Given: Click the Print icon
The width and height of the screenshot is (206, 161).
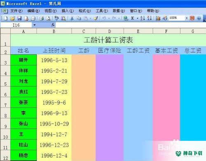Looking at the screenshot, I should [41, 18].
